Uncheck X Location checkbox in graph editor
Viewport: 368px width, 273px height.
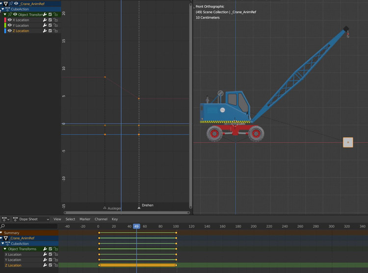pos(50,20)
